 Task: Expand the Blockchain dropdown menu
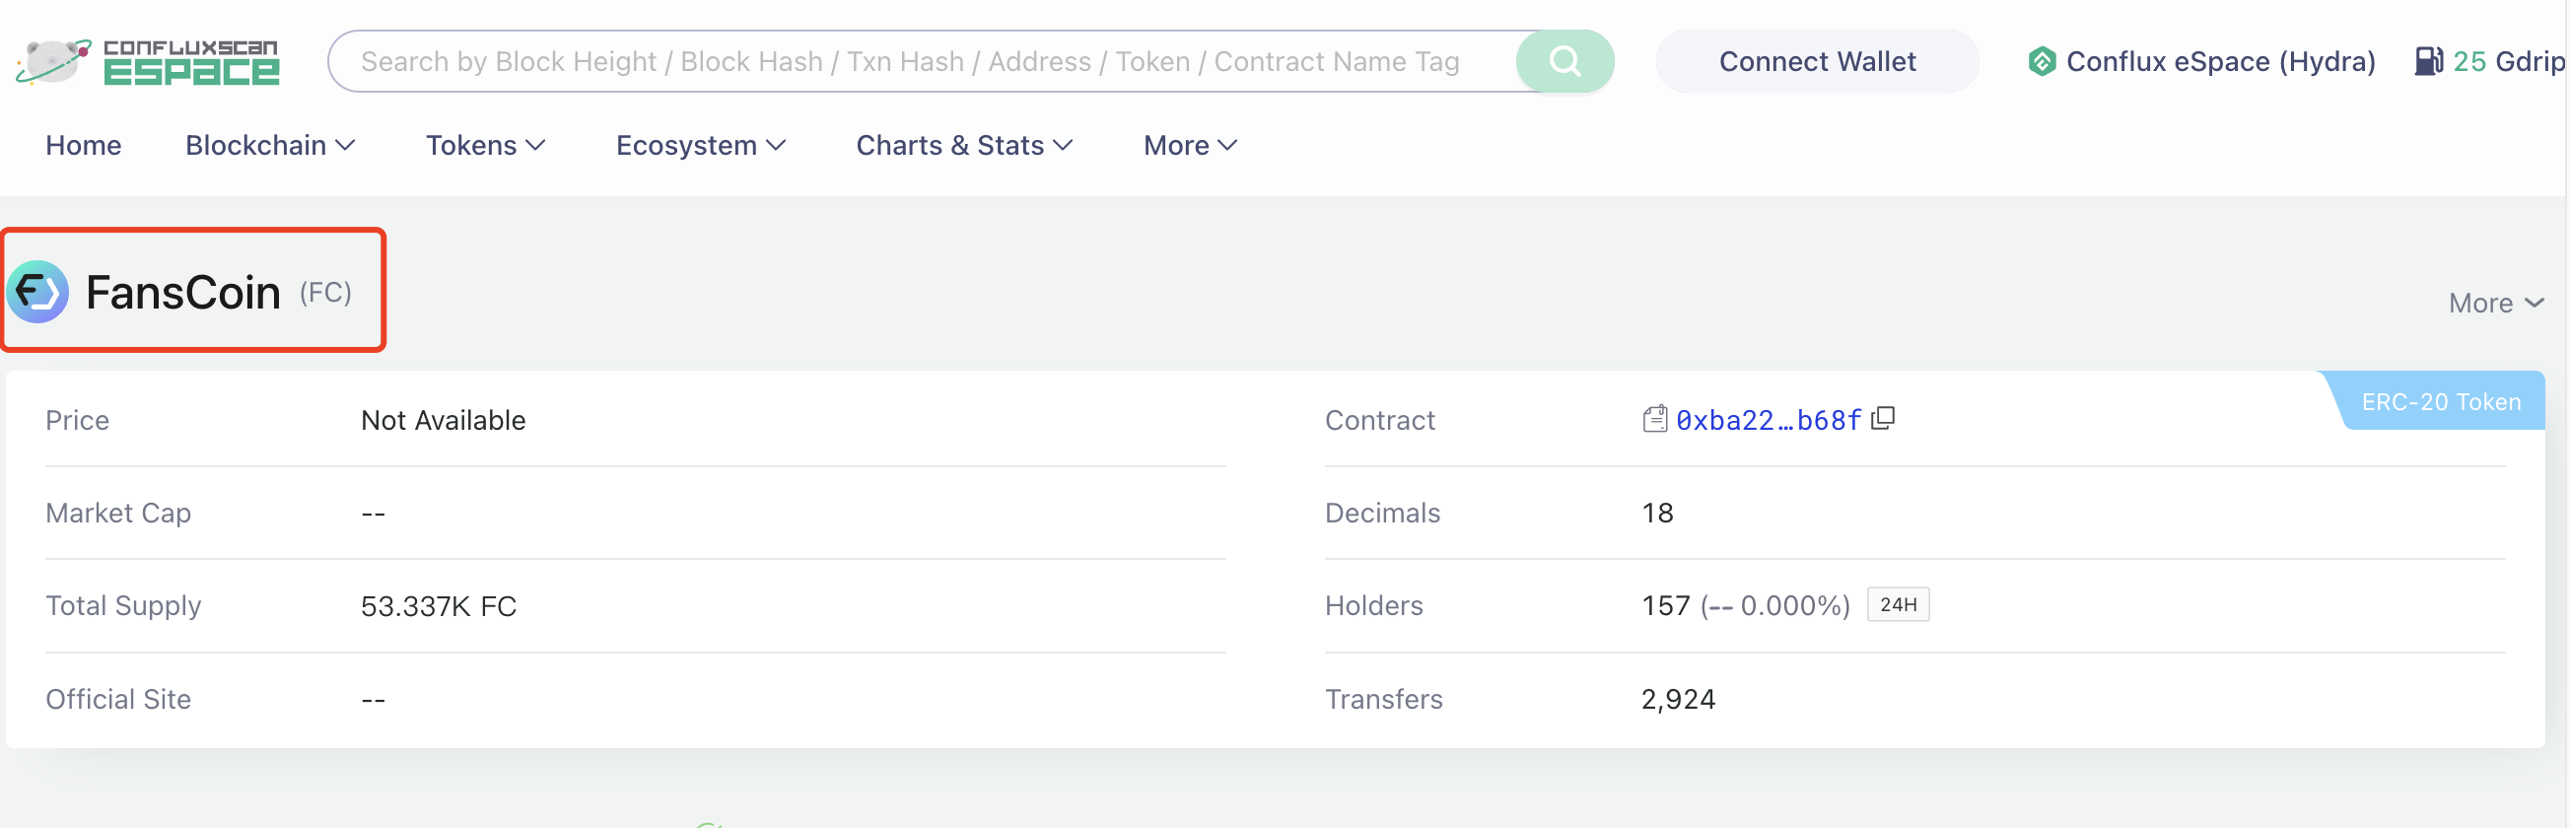click(x=269, y=146)
